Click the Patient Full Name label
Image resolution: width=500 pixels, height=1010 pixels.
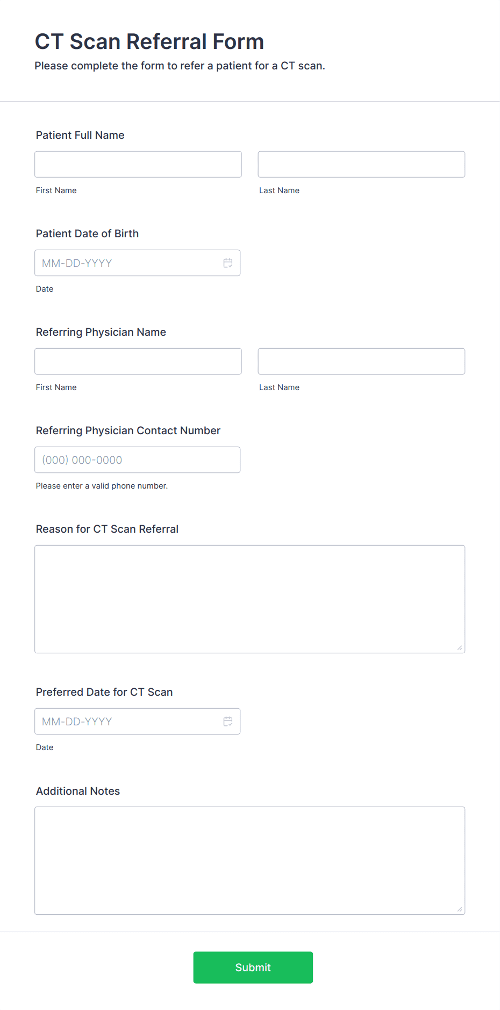click(x=80, y=135)
